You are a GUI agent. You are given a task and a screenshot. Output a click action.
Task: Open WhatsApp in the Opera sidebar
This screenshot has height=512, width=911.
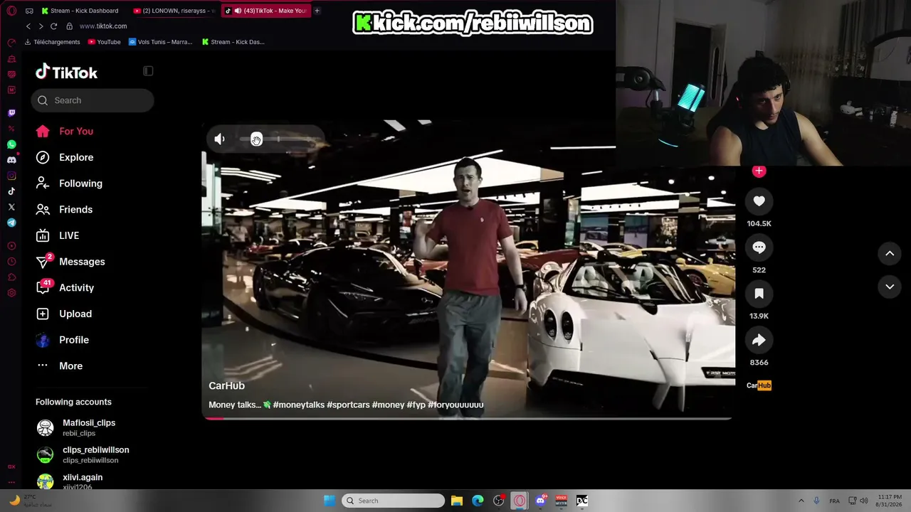pyautogui.click(x=11, y=144)
